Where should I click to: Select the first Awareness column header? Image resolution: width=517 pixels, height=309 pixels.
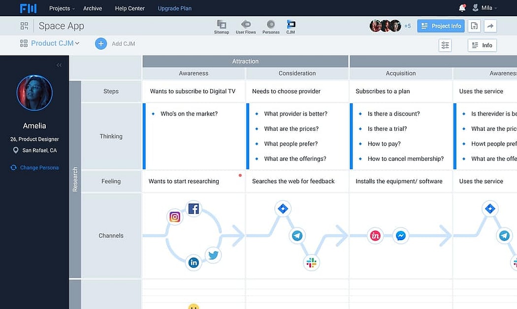pos(194,73)
